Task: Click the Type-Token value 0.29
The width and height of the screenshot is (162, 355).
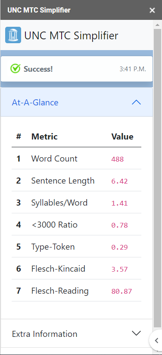Action: pyautogui.click(x=119, y=247)
